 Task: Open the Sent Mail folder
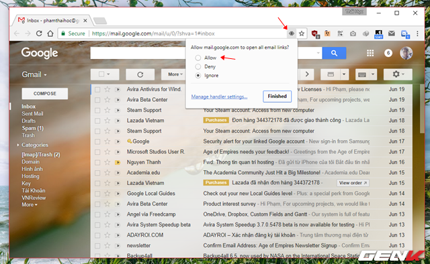[32, 113]
